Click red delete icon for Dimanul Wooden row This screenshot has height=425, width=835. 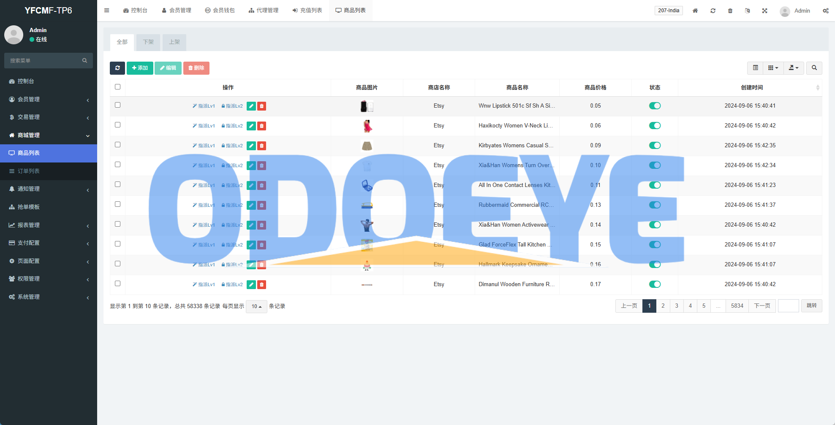[x=262, y=285]
